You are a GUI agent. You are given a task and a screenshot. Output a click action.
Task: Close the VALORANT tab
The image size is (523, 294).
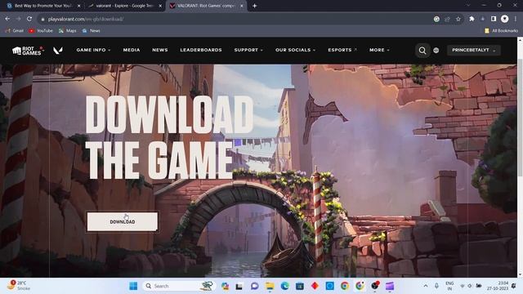[242, 6]
